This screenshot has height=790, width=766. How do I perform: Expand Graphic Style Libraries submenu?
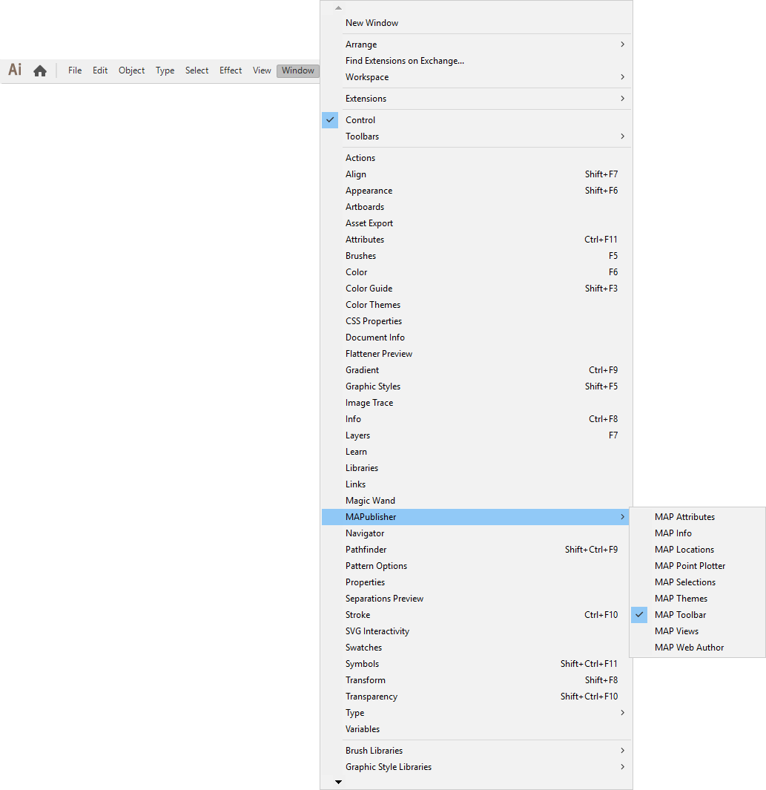pyautogui.click(x=476, y=767)
